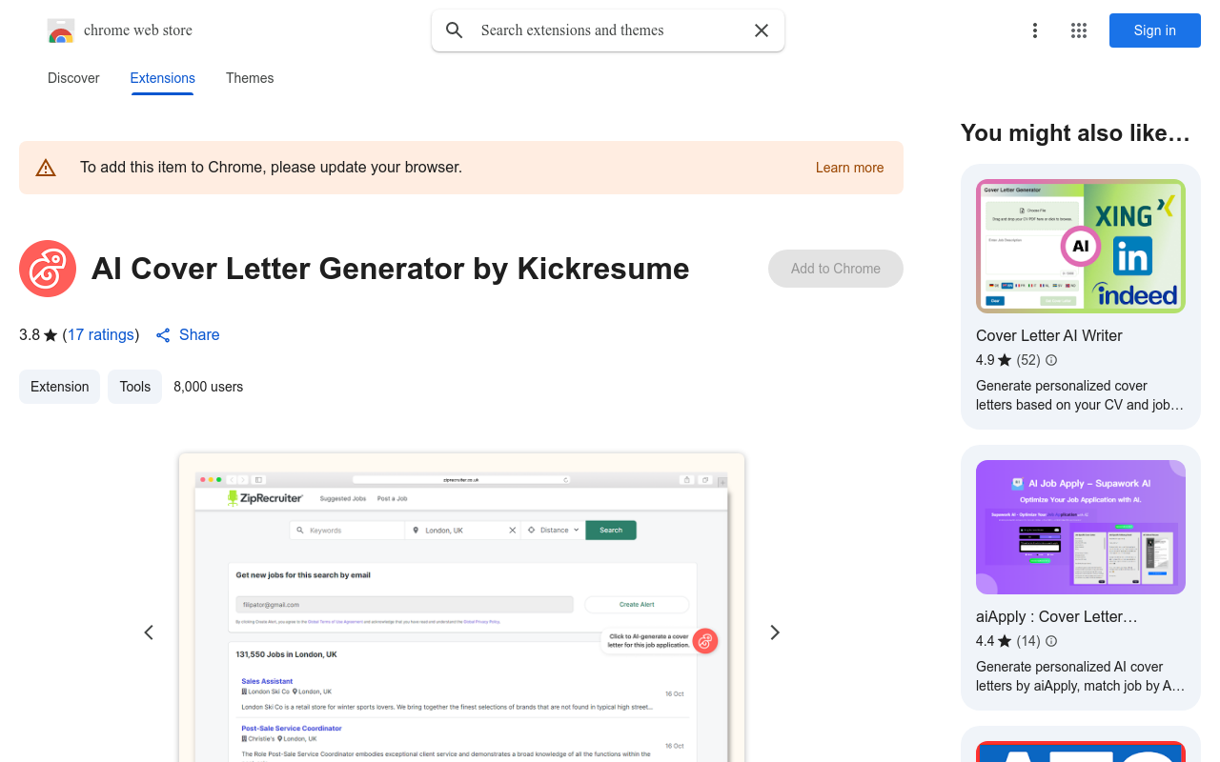
Task: Click the Cover Letter AI Writer title
Action: (x=1049, y=335)
